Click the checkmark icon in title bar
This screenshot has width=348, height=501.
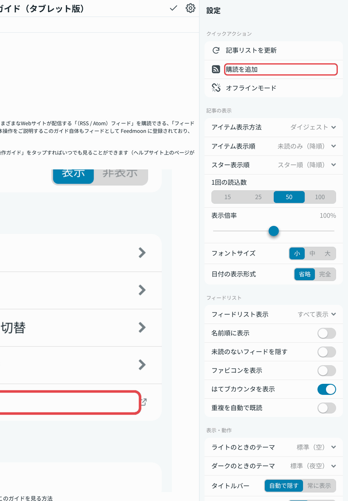pyautogui.click(x=173, y=8)
